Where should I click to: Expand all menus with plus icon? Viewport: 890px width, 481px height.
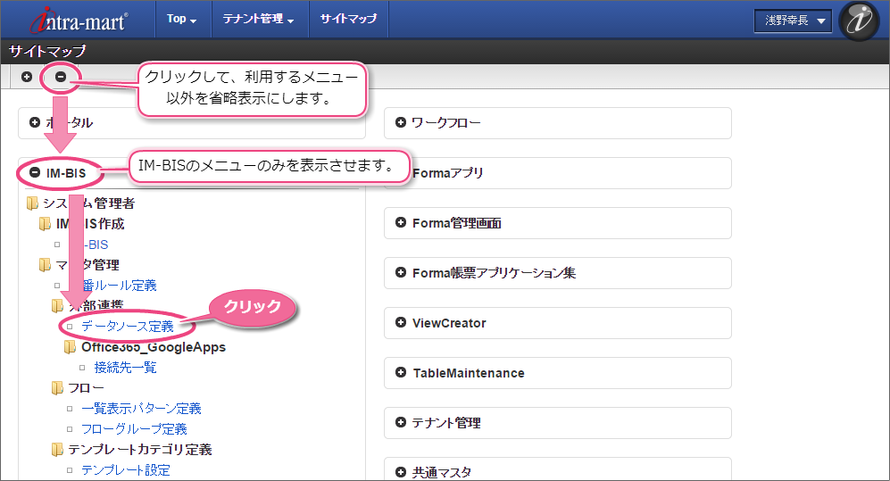[27, 77]
